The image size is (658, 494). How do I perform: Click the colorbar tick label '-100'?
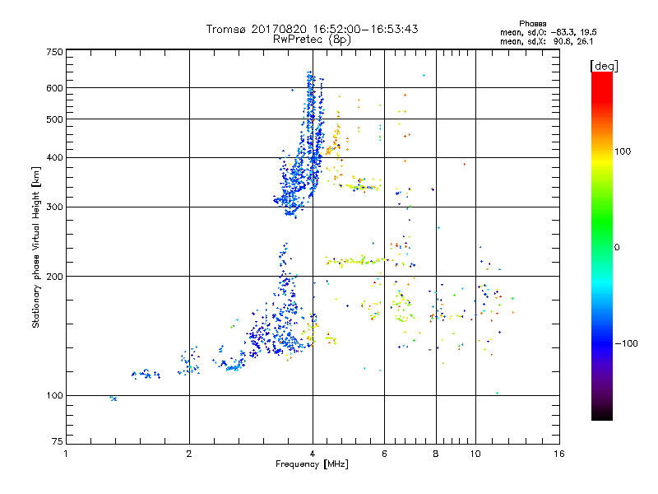626,343
